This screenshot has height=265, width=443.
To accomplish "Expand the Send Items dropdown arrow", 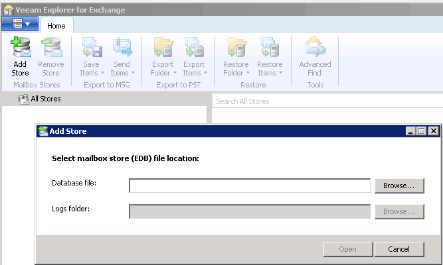I will (x=133, y=73).
